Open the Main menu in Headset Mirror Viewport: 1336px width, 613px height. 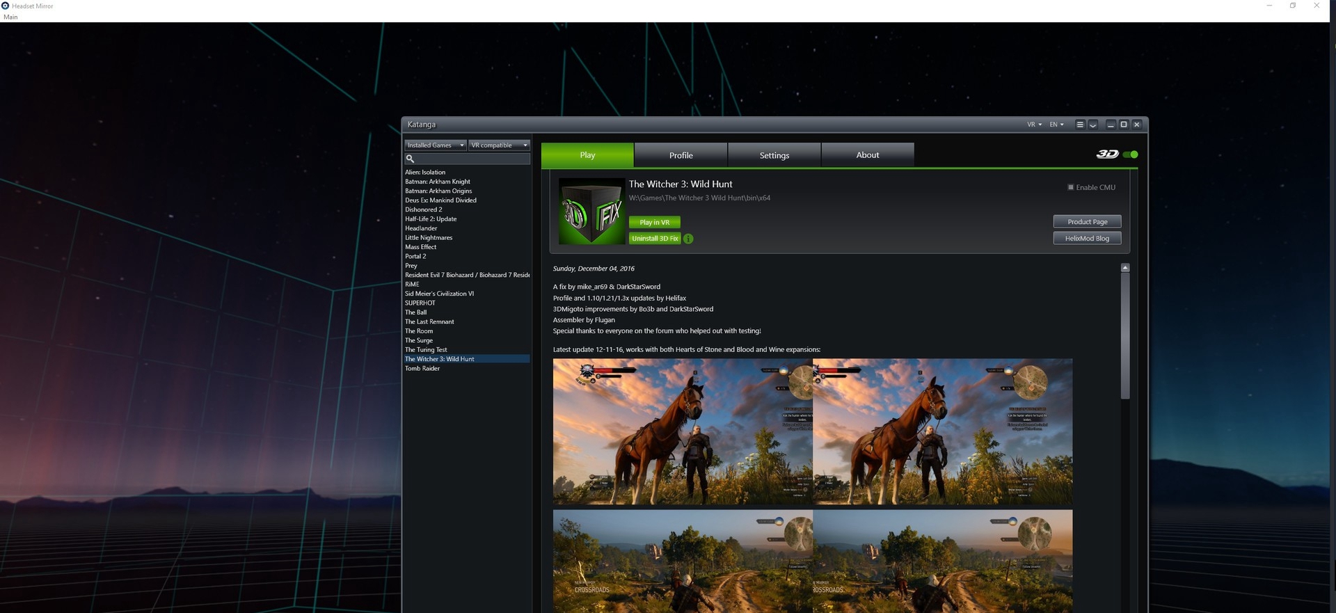[x=10, y=17]
